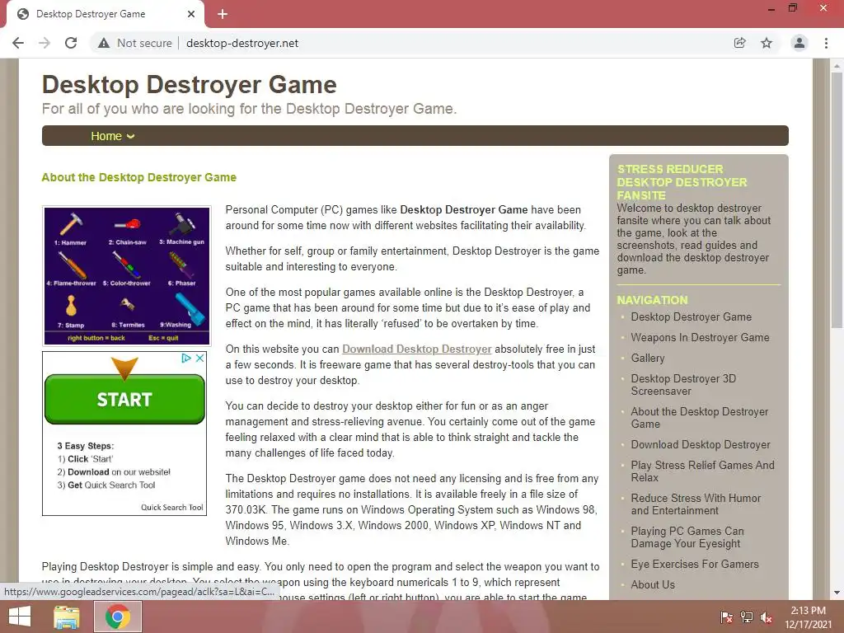Click the taskbar clock and date
The width and height of the screenshot is (844, 633).
coord(808,617)
